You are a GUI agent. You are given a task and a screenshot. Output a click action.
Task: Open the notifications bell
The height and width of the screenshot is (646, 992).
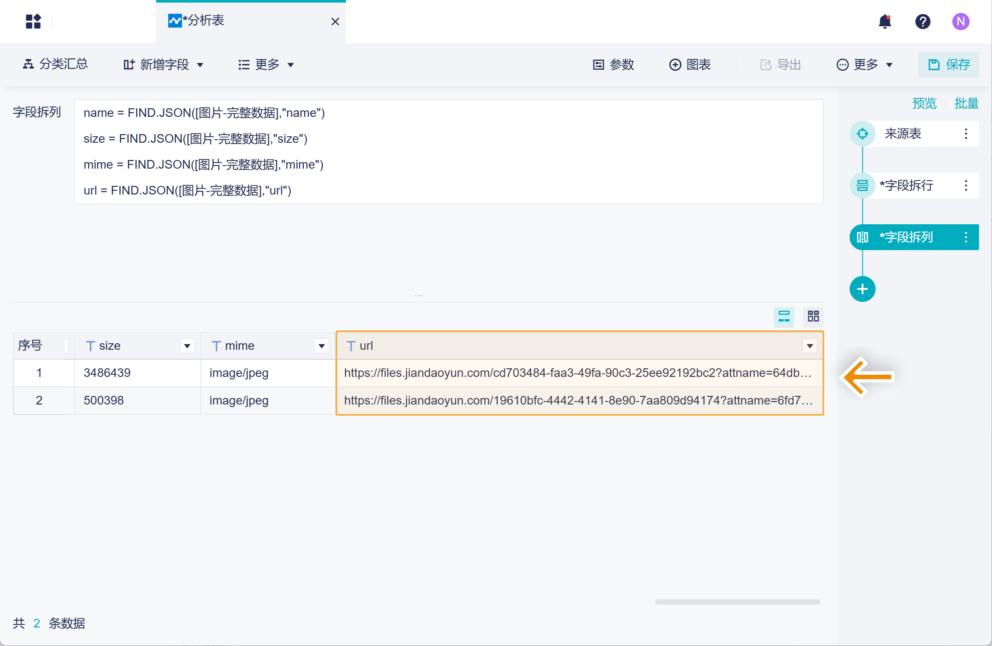point(885,21)
